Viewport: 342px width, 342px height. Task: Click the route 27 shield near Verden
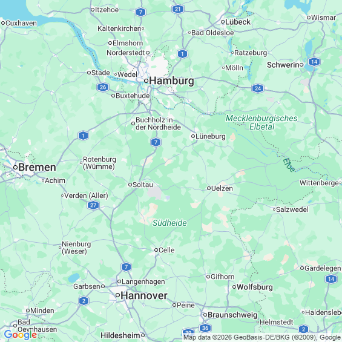pos(93,205)
